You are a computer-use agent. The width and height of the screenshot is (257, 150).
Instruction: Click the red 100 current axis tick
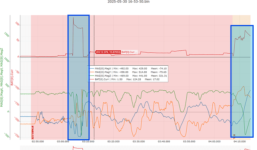(17, 24)
